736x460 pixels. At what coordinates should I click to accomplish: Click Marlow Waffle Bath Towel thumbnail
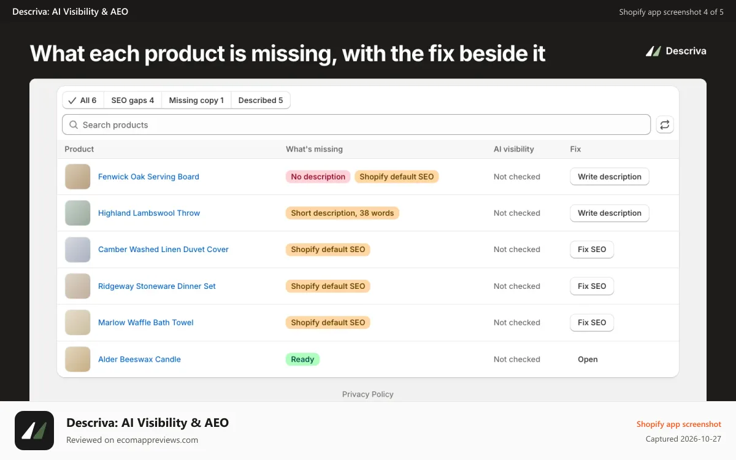point(78,323)
